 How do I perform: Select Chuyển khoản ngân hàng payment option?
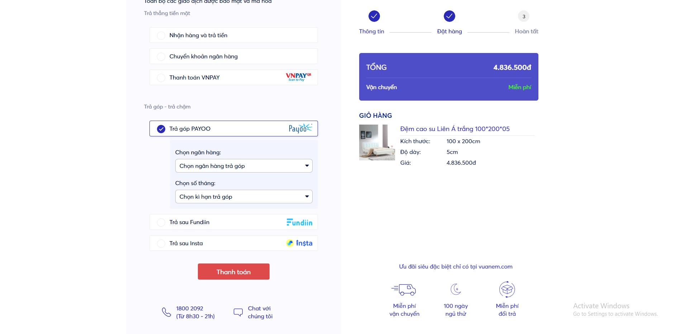234,56
